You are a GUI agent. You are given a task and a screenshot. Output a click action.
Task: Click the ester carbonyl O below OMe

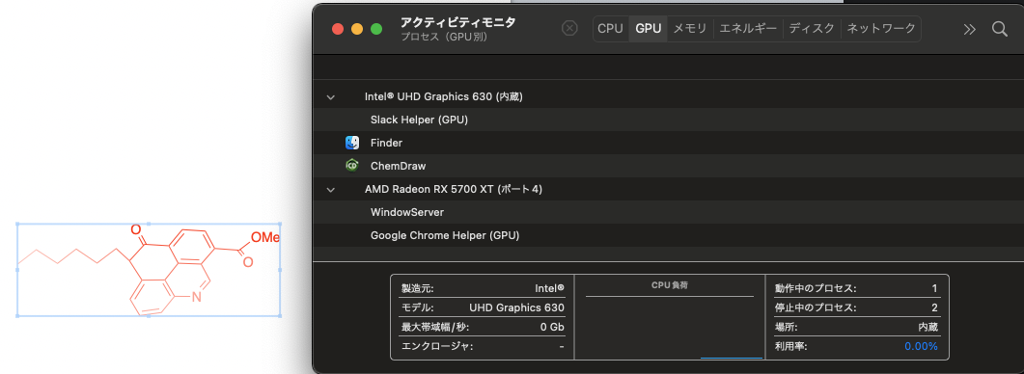[247, 262]
